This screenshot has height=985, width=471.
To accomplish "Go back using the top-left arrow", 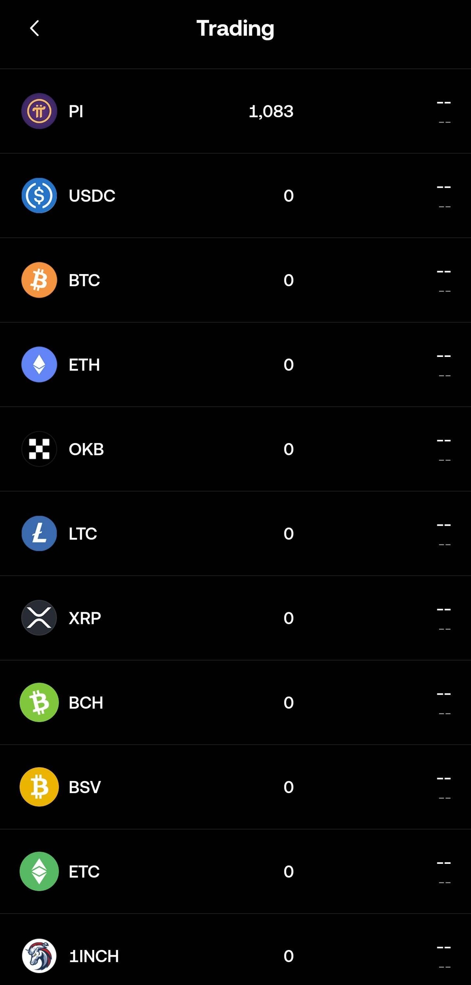I will click(x=34, y=28).
